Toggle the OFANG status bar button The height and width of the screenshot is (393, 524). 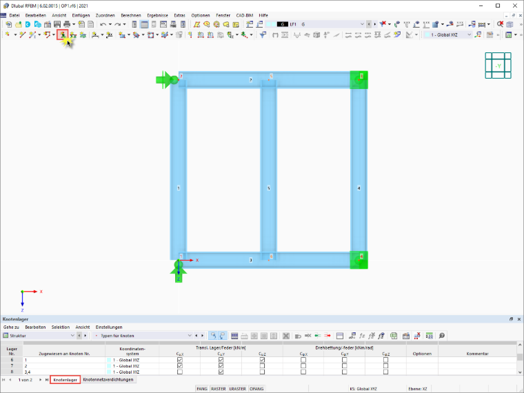256,389
